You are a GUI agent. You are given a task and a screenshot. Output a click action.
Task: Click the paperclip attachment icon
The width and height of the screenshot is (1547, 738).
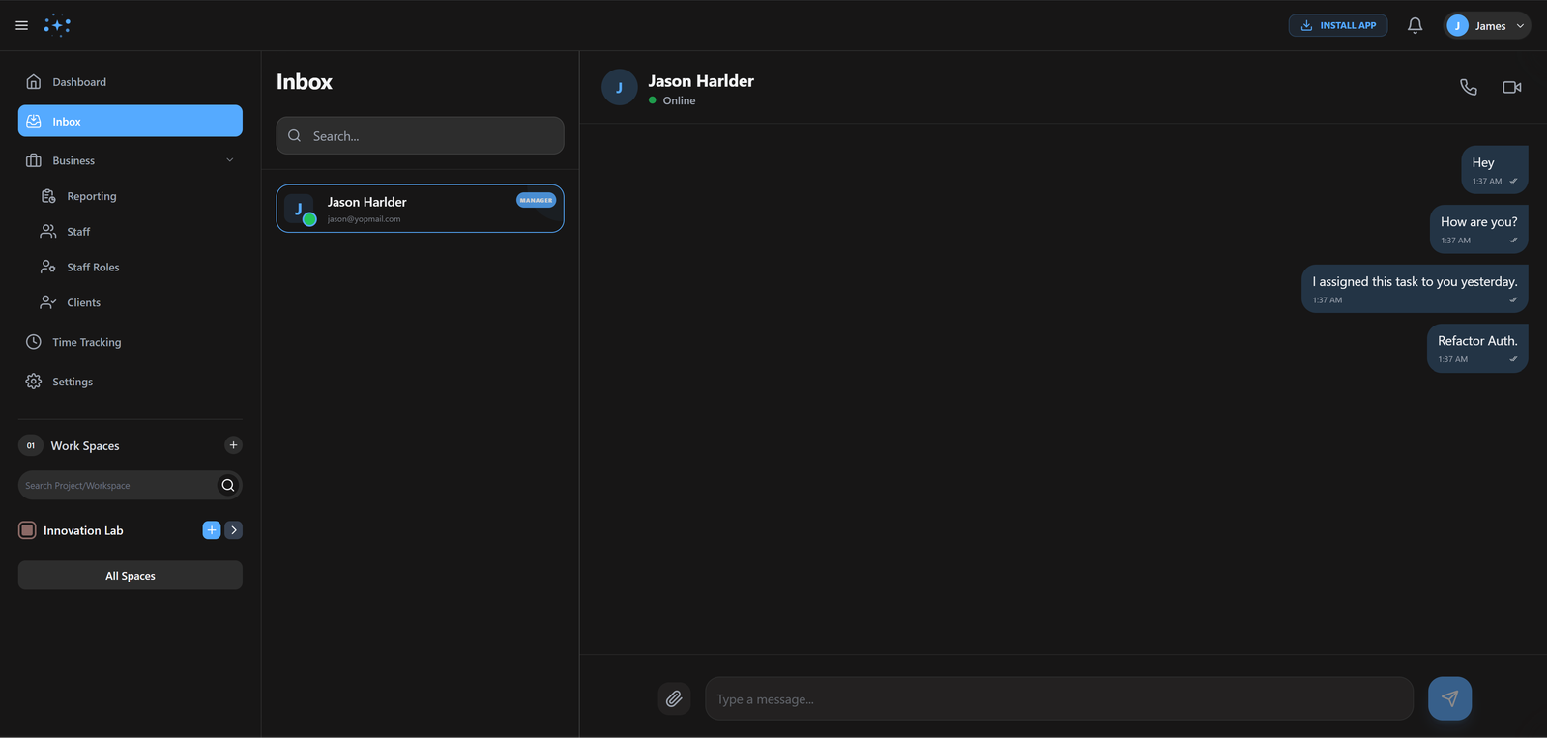pos(674,698)
